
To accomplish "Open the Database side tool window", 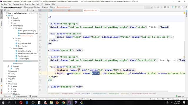I will coord(187,14).
